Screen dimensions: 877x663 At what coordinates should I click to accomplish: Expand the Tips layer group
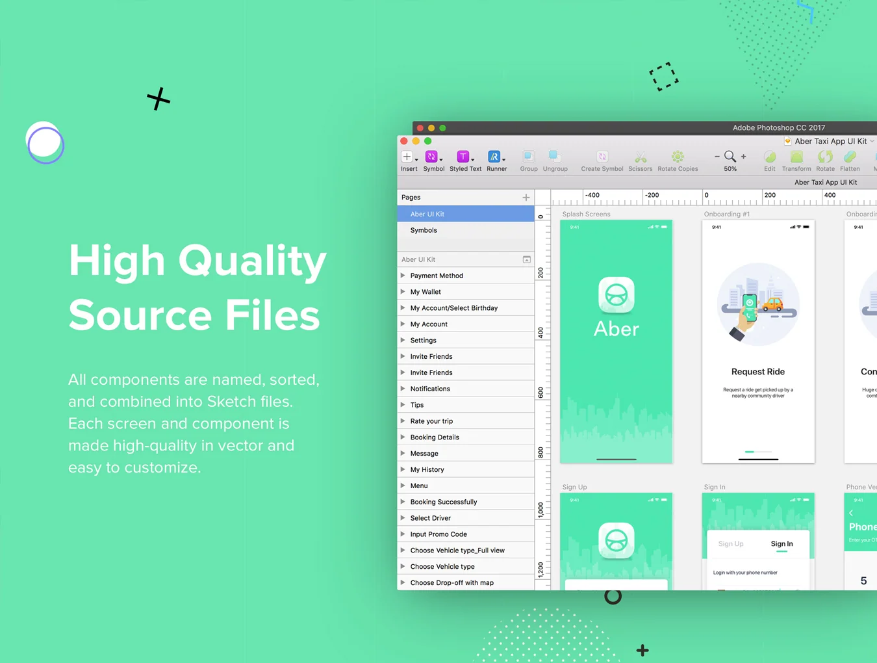coord(403,405)
